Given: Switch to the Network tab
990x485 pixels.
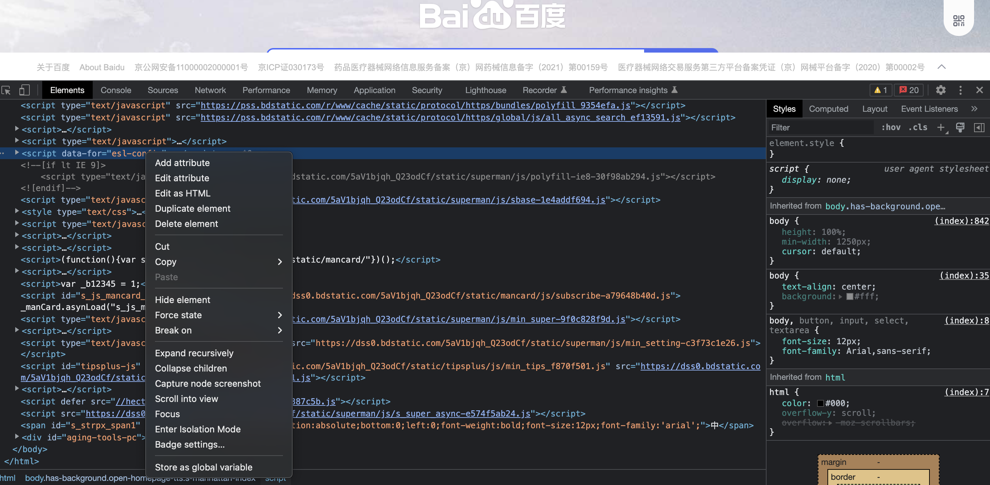Looking at the screenshot, I should click(x=210, y=90).
